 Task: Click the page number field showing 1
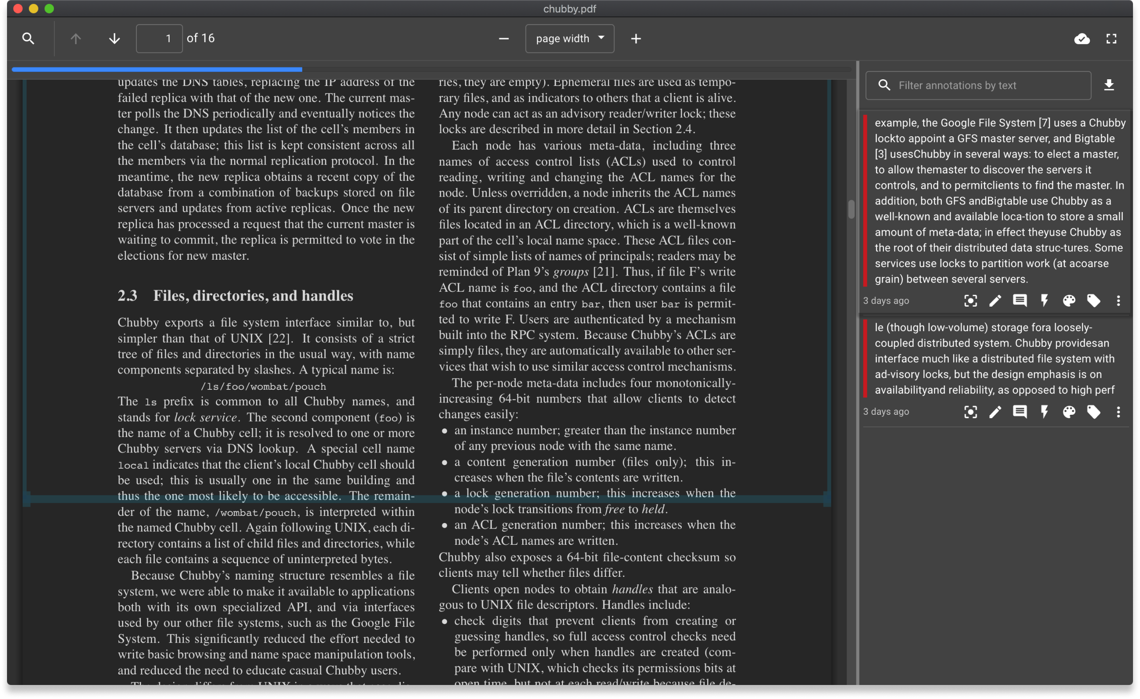[x=159, y=39]
